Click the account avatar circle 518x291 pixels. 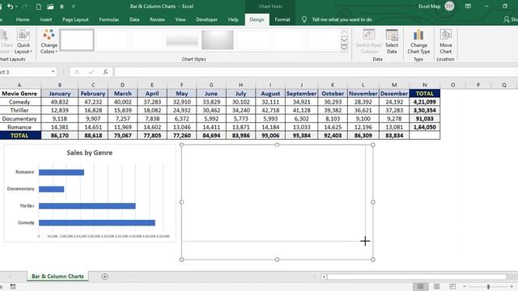point(449,6)
